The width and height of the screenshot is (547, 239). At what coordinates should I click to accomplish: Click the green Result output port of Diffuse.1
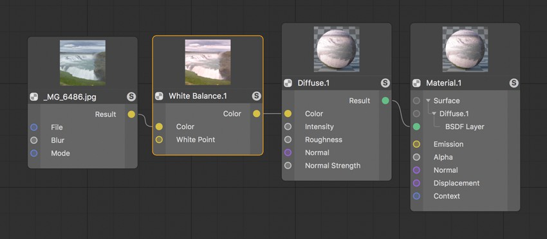pyautogui.click(x=385, y=101)
